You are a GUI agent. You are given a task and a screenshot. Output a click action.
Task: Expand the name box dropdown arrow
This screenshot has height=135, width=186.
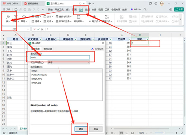point(28,29)
